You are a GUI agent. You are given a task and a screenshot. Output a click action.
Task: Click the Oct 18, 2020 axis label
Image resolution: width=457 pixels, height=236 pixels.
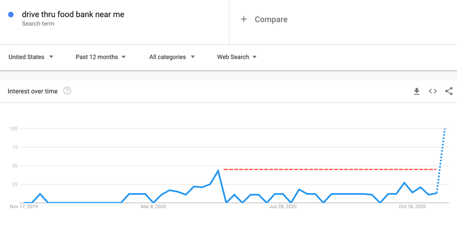point(412,207)
